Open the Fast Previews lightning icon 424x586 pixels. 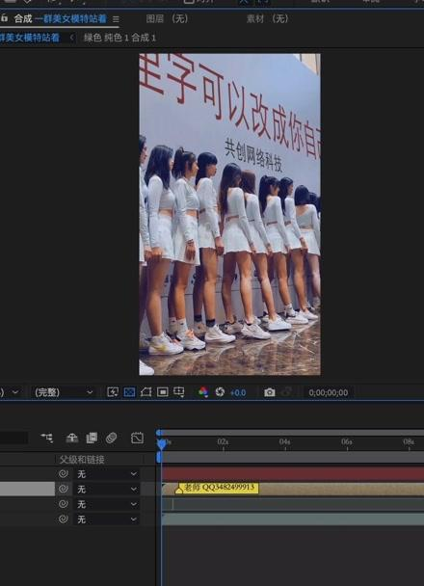[x=113, y=392]
